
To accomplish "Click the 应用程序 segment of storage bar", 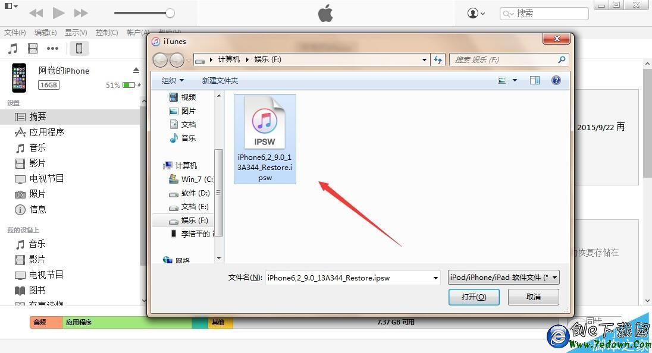I will (x=127, y=322).
